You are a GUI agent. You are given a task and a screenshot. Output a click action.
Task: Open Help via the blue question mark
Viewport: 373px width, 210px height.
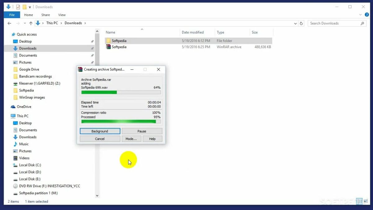pos(367,15)
